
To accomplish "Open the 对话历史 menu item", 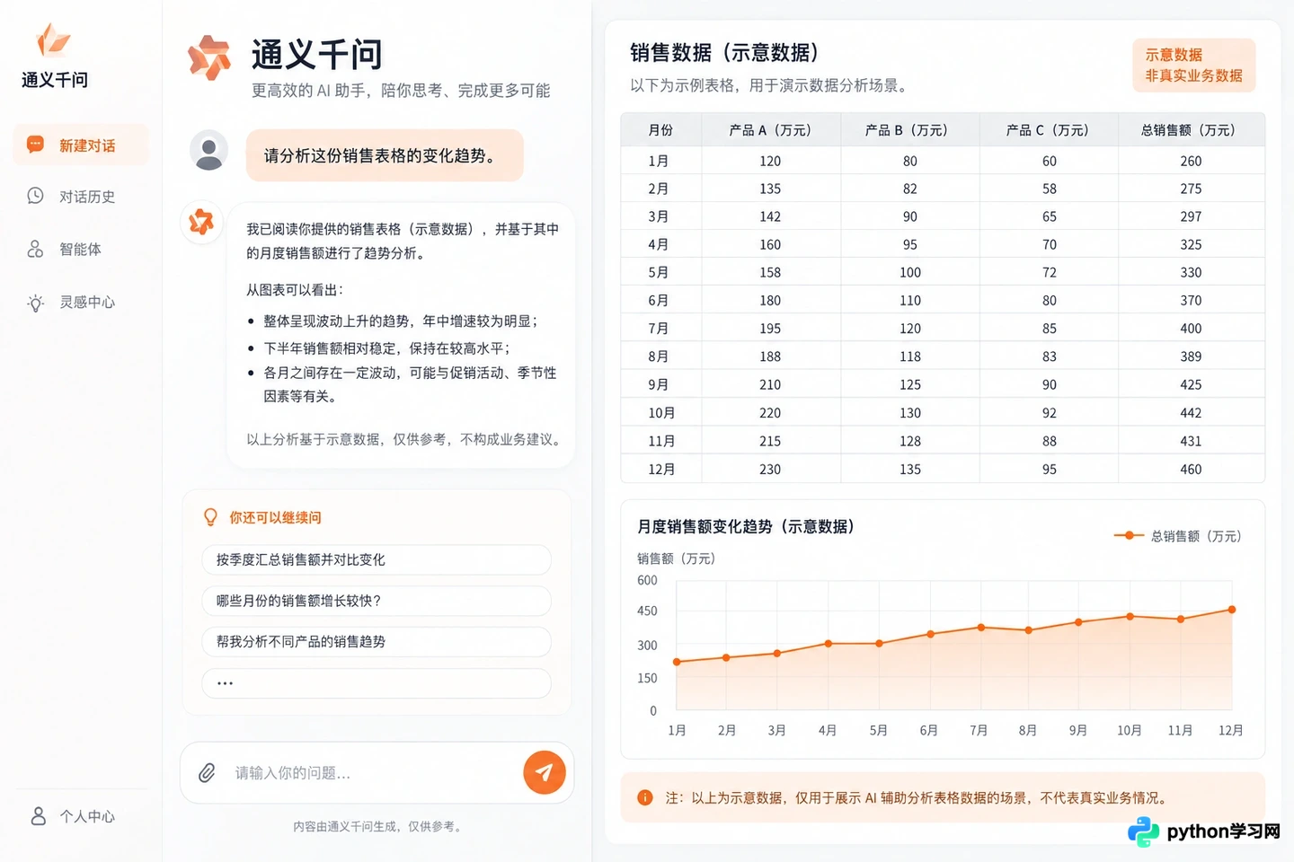I will coord(81,197).
